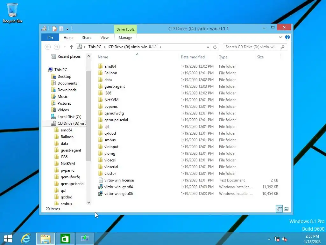Select the qemufwcfg folder in file list
This screenshot has width=326, height=245.
pyautogui.click(x=114, y=113)
